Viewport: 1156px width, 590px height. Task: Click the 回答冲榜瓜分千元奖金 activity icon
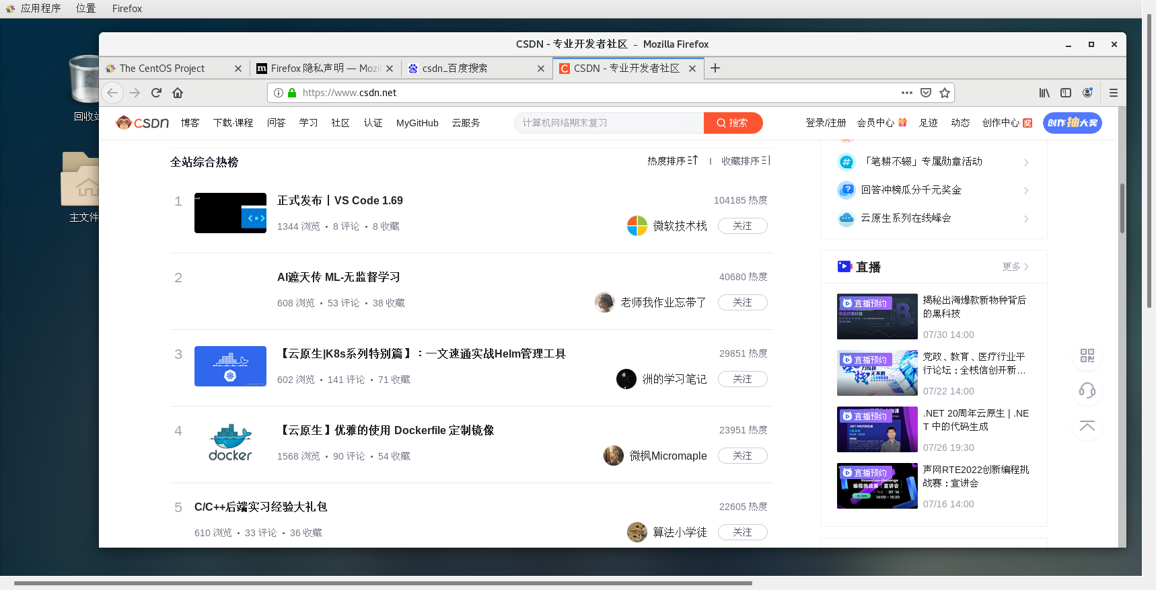(x=846, y=190)
